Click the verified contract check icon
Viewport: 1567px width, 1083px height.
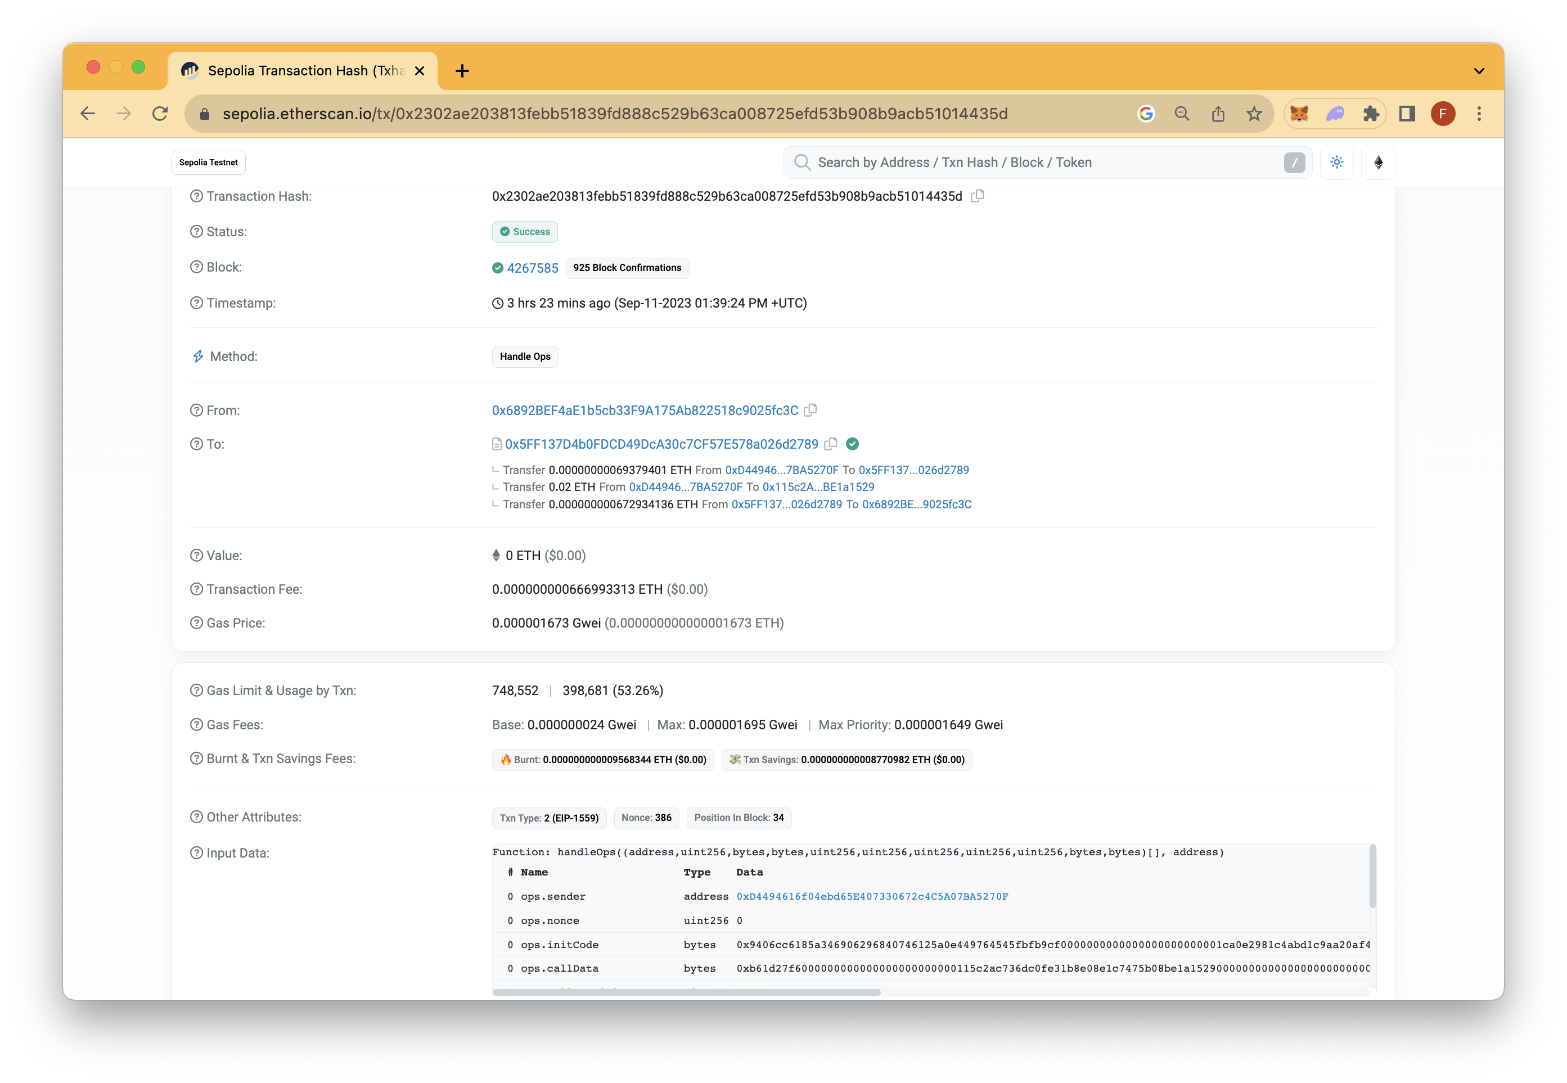[x=852, y=444]
